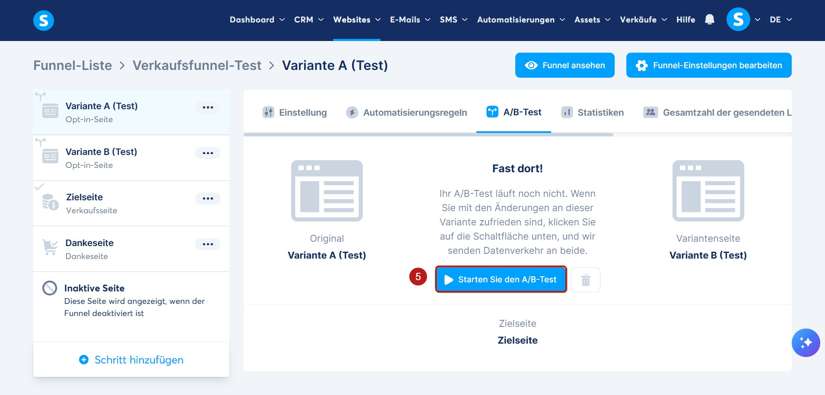Click the bold Zielseite goal label
Viewport: 825px width, 395px height.
point(517,340)
